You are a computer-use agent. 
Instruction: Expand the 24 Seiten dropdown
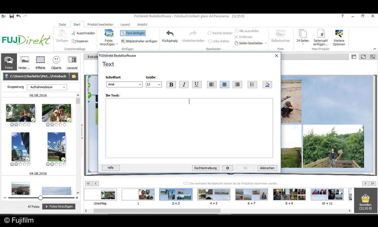[x=303, y=44]
